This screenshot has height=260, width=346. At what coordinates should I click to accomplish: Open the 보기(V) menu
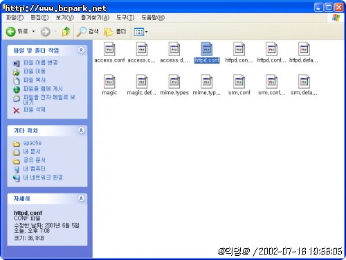(x=64, y=17)
